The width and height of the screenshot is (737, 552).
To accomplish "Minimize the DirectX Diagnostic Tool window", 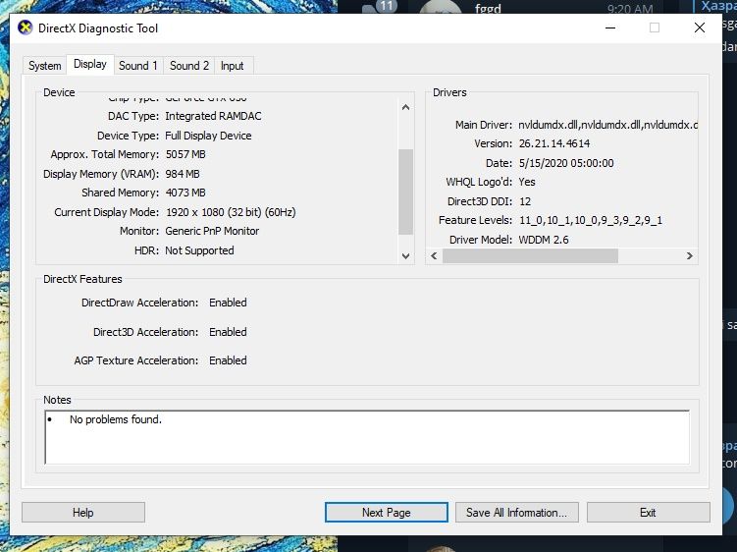I will pos(610,28).
